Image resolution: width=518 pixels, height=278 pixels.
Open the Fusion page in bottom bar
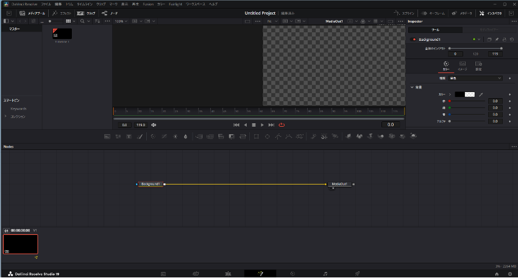pos(260,274)
